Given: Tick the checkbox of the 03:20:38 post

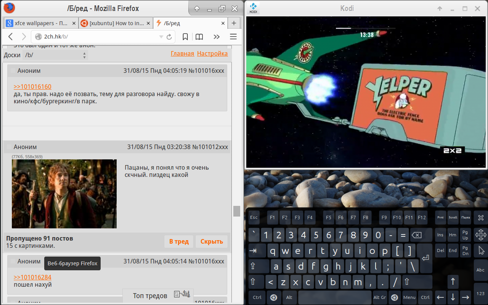Looking at the screenshot, I should click(x=8, y=147).
